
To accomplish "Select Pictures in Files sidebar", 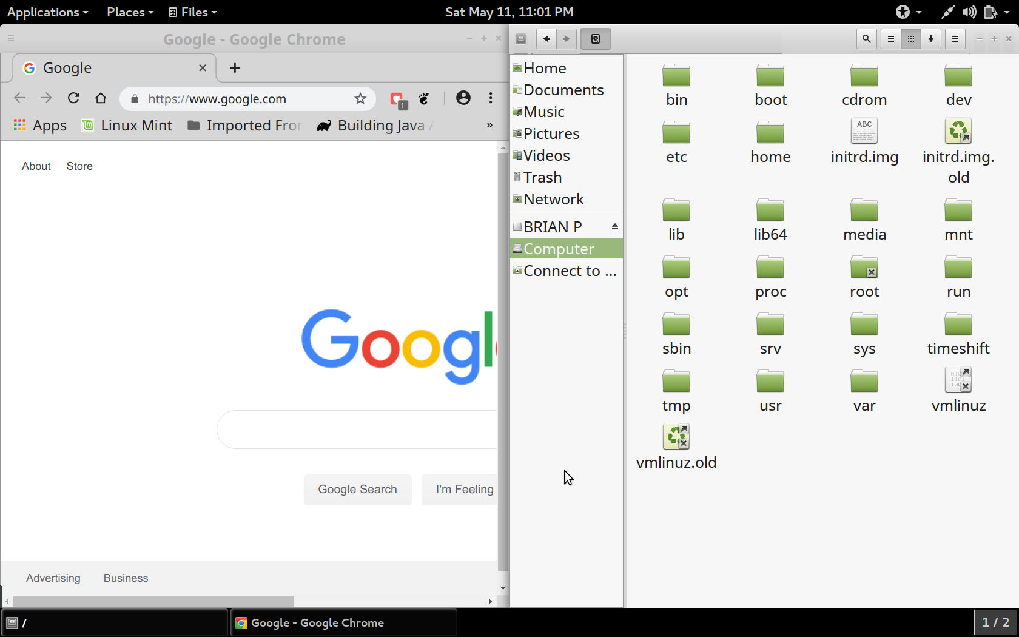I will (x=567, y=133).
